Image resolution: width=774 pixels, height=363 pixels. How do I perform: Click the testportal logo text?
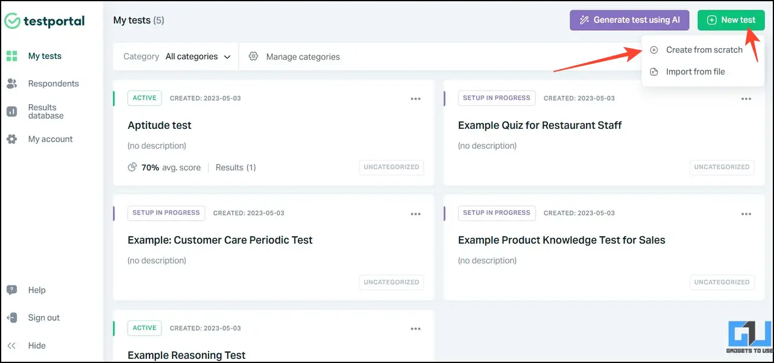click(54, 21)
